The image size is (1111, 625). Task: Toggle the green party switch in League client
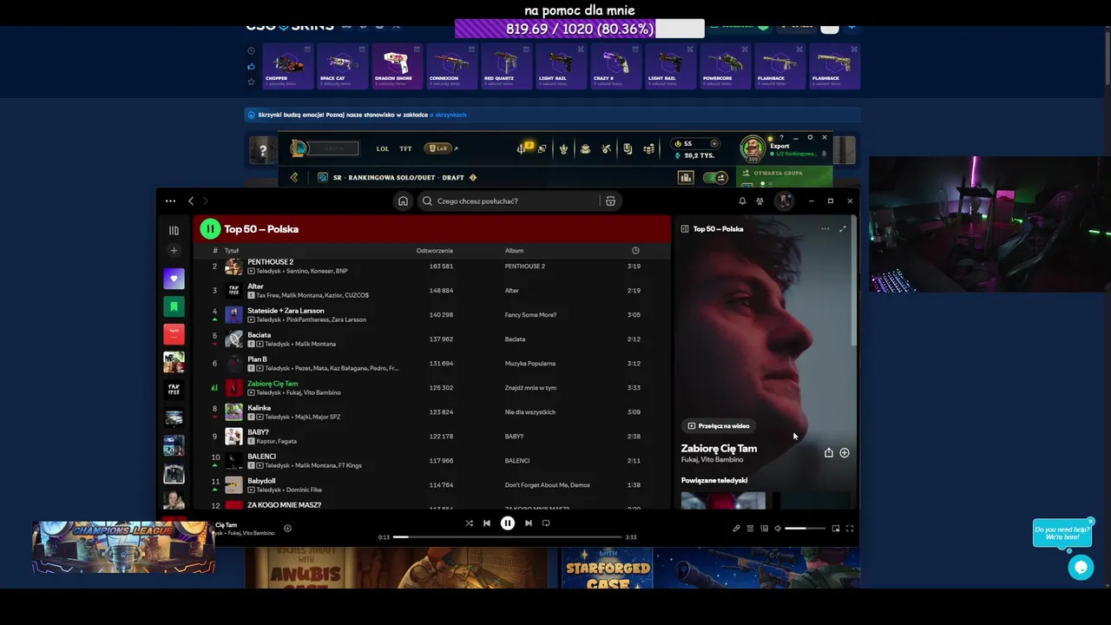[x=714, y=178]
